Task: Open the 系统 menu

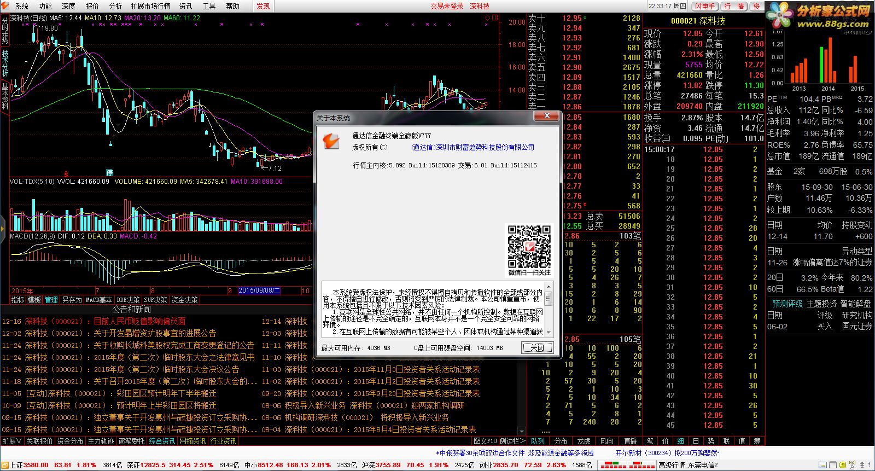Action: (x=22, y=6)
